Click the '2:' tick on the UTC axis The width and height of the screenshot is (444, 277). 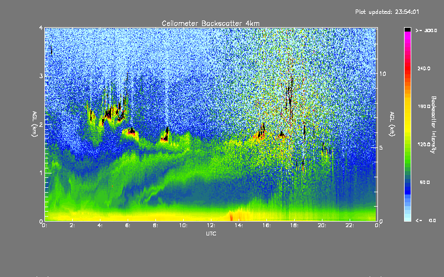(x=73, y=225)
